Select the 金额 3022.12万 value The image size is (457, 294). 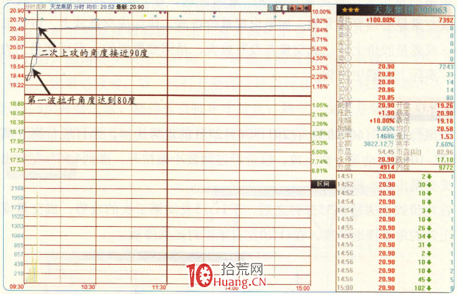(x=379, y=144)
